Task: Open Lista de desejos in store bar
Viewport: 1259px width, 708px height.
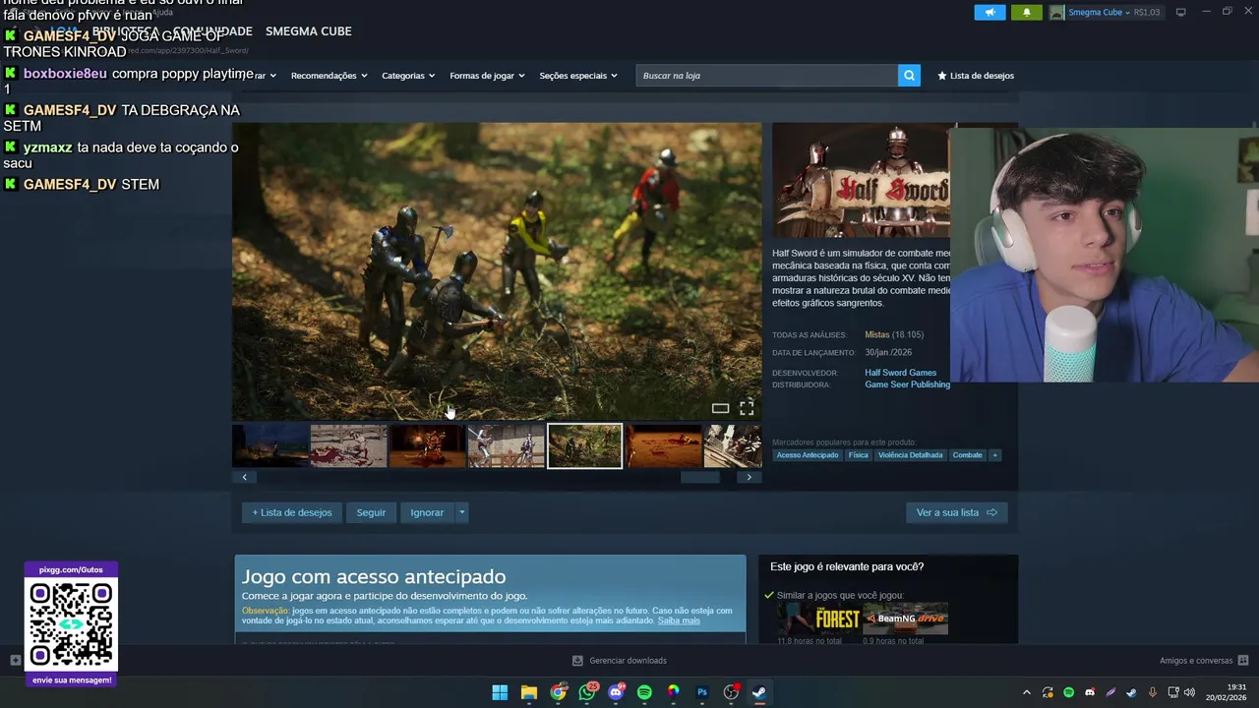Action: [x=976, y=76]
